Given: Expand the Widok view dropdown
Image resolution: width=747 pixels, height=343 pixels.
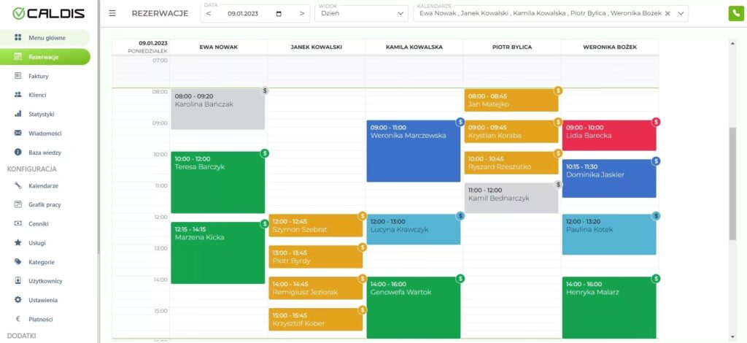Looking at the screenshot, I should (x=361, y=13).
